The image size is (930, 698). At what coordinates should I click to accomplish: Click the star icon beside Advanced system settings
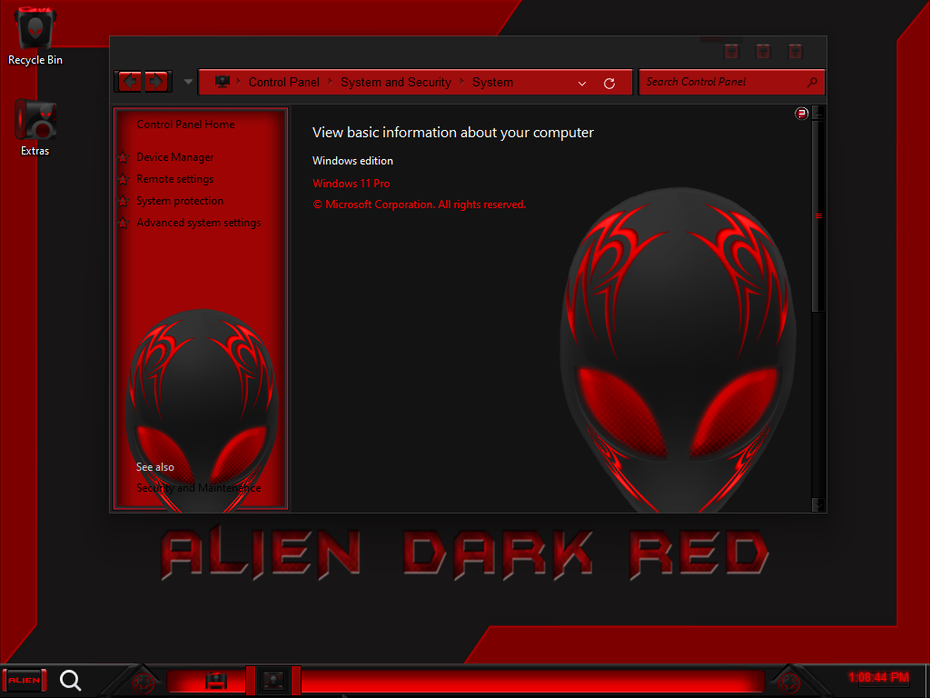click(123, 223)
